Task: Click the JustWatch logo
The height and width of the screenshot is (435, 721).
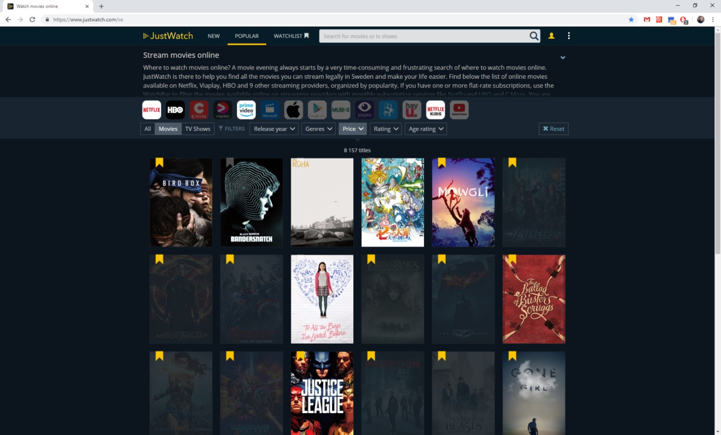Action: pos(168,36)
